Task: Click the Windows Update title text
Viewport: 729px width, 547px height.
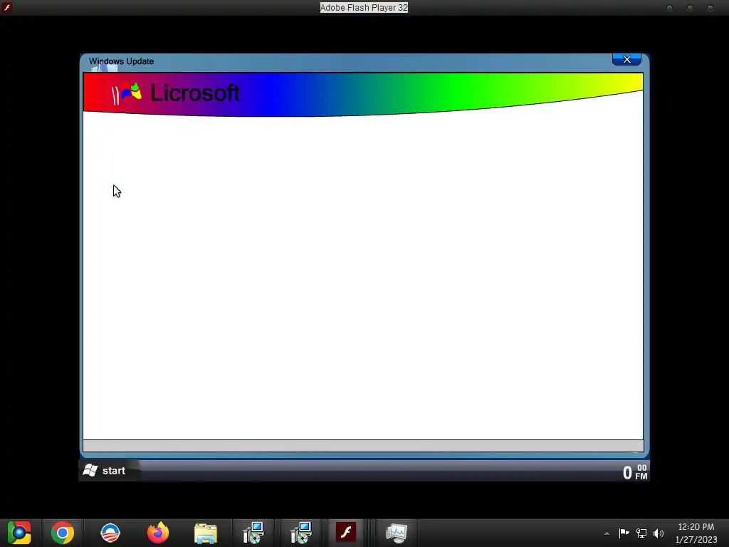Action: [121, 61]
